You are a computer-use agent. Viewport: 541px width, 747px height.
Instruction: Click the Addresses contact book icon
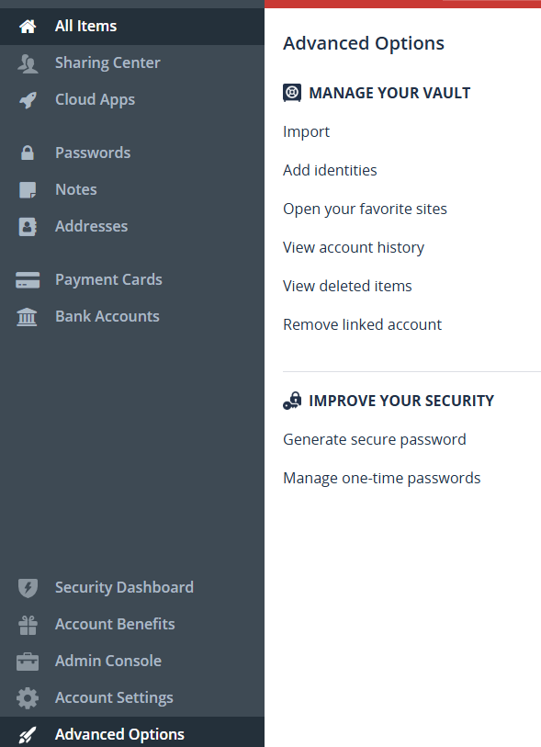coord(28,226)
